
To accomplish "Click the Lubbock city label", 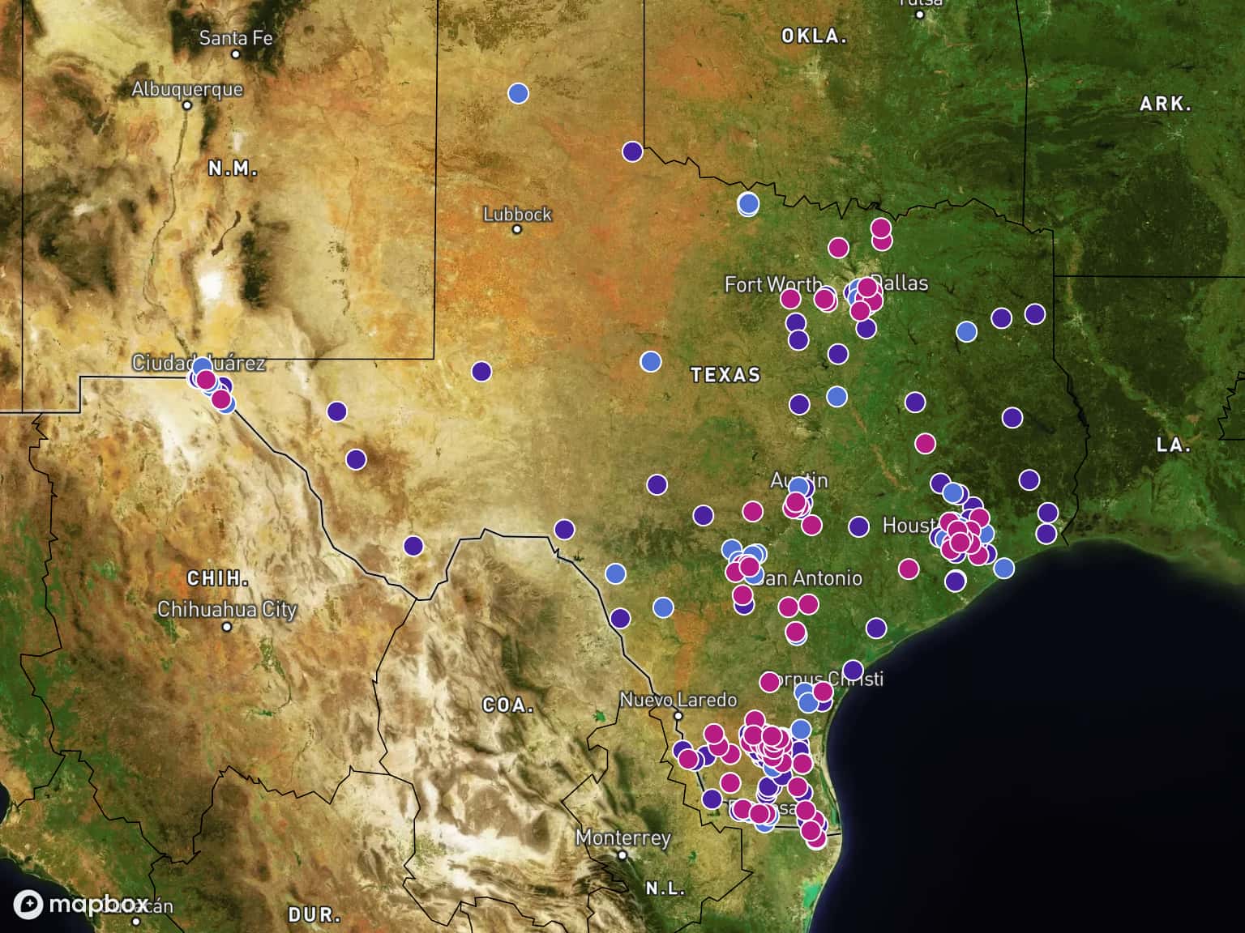I will [x=517, y=215].
